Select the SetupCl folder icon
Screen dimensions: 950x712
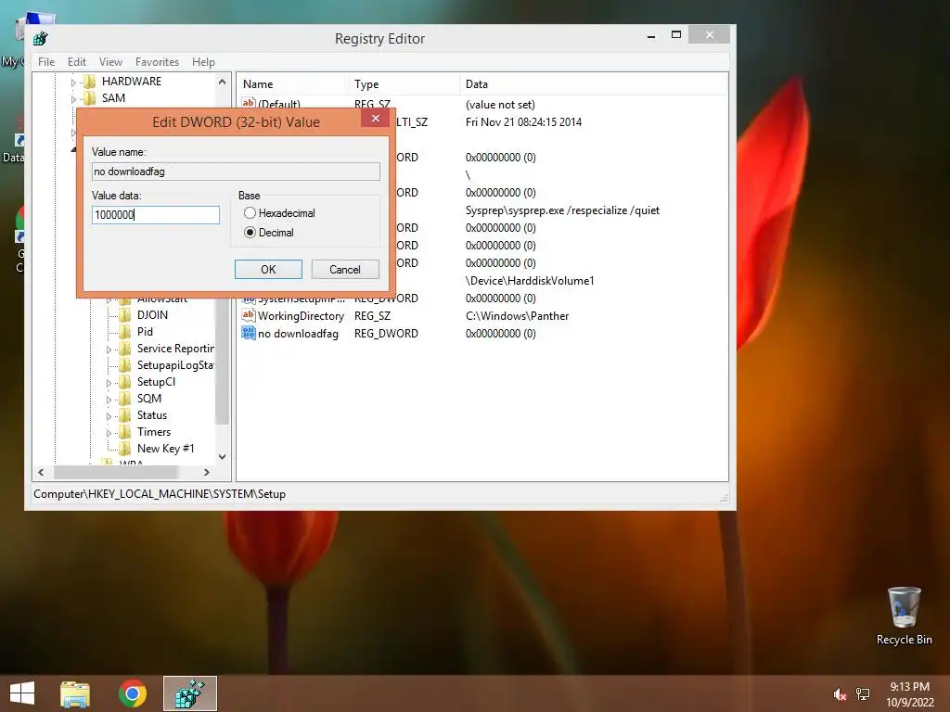pos(125,382)
